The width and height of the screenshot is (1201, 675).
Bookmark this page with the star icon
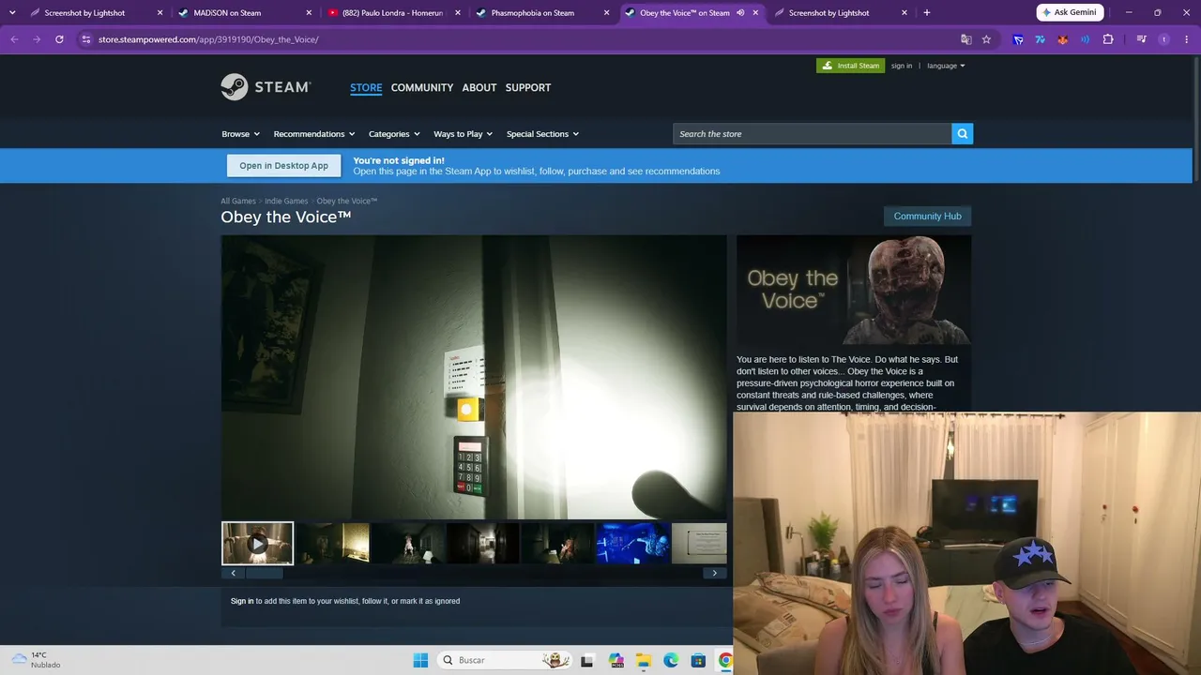986,39
